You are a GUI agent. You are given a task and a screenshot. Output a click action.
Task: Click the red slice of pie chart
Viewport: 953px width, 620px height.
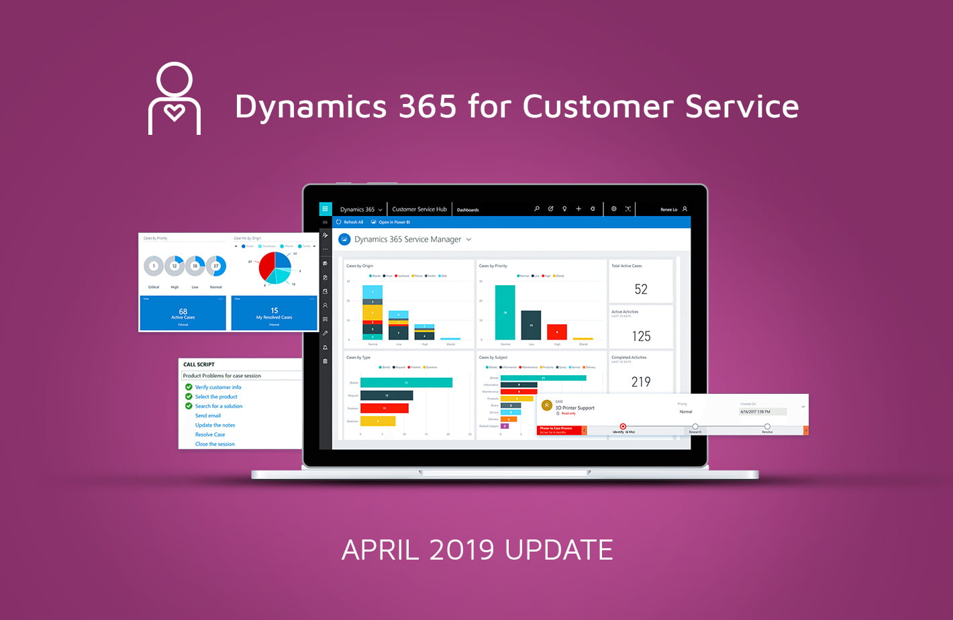click(266, 266)
